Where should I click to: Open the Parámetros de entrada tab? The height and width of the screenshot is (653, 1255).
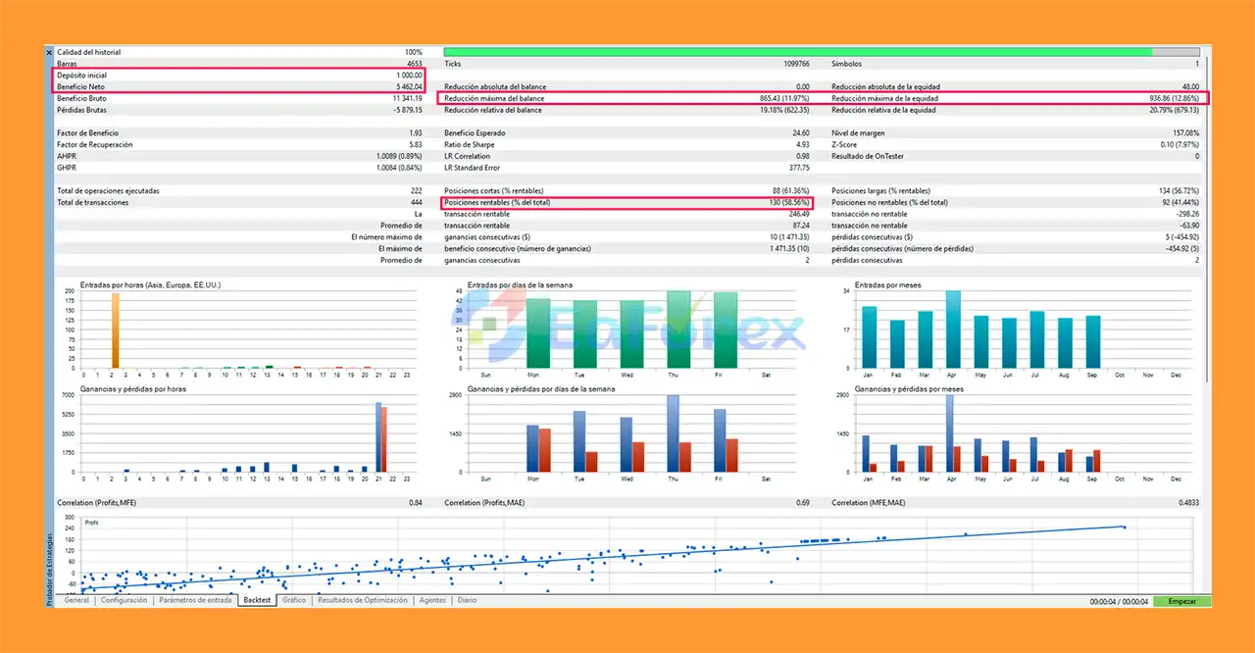pos(195,600)
